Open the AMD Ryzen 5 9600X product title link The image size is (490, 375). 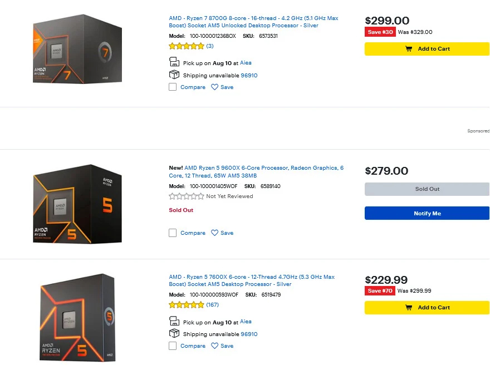(x=256, y=171)
